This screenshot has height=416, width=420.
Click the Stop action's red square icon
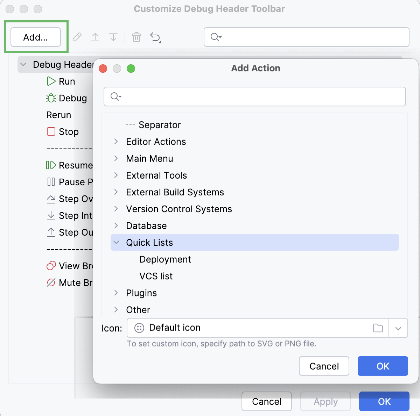[x=51, y=131]
